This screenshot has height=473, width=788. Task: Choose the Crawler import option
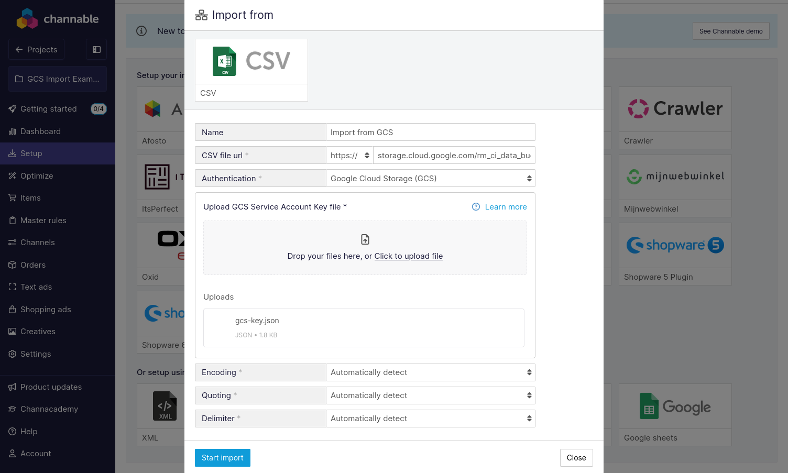(x=675, y=117)
